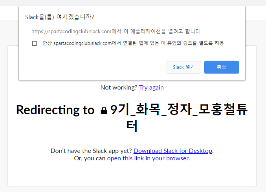
Task: Click the '항상 spartacodingclub.slack.com에서' checkbox label
Action: pos(133,43)
